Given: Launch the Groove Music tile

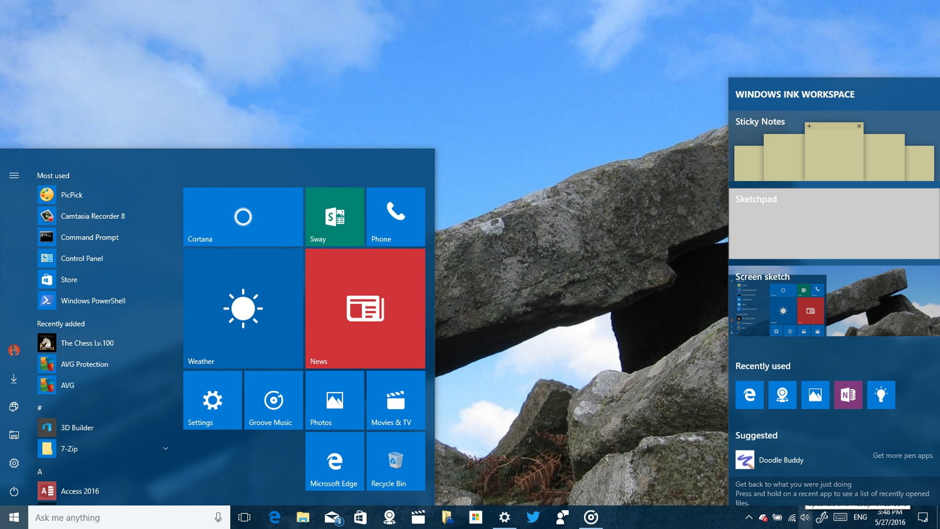Looking at the screenshot, I should tap(274, 400).
